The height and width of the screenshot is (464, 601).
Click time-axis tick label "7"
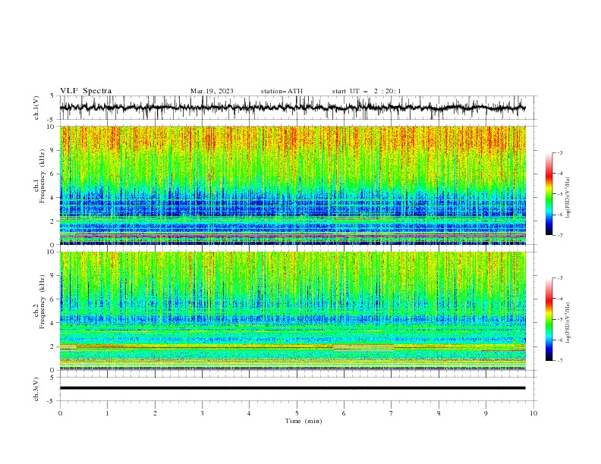[392, 413]
